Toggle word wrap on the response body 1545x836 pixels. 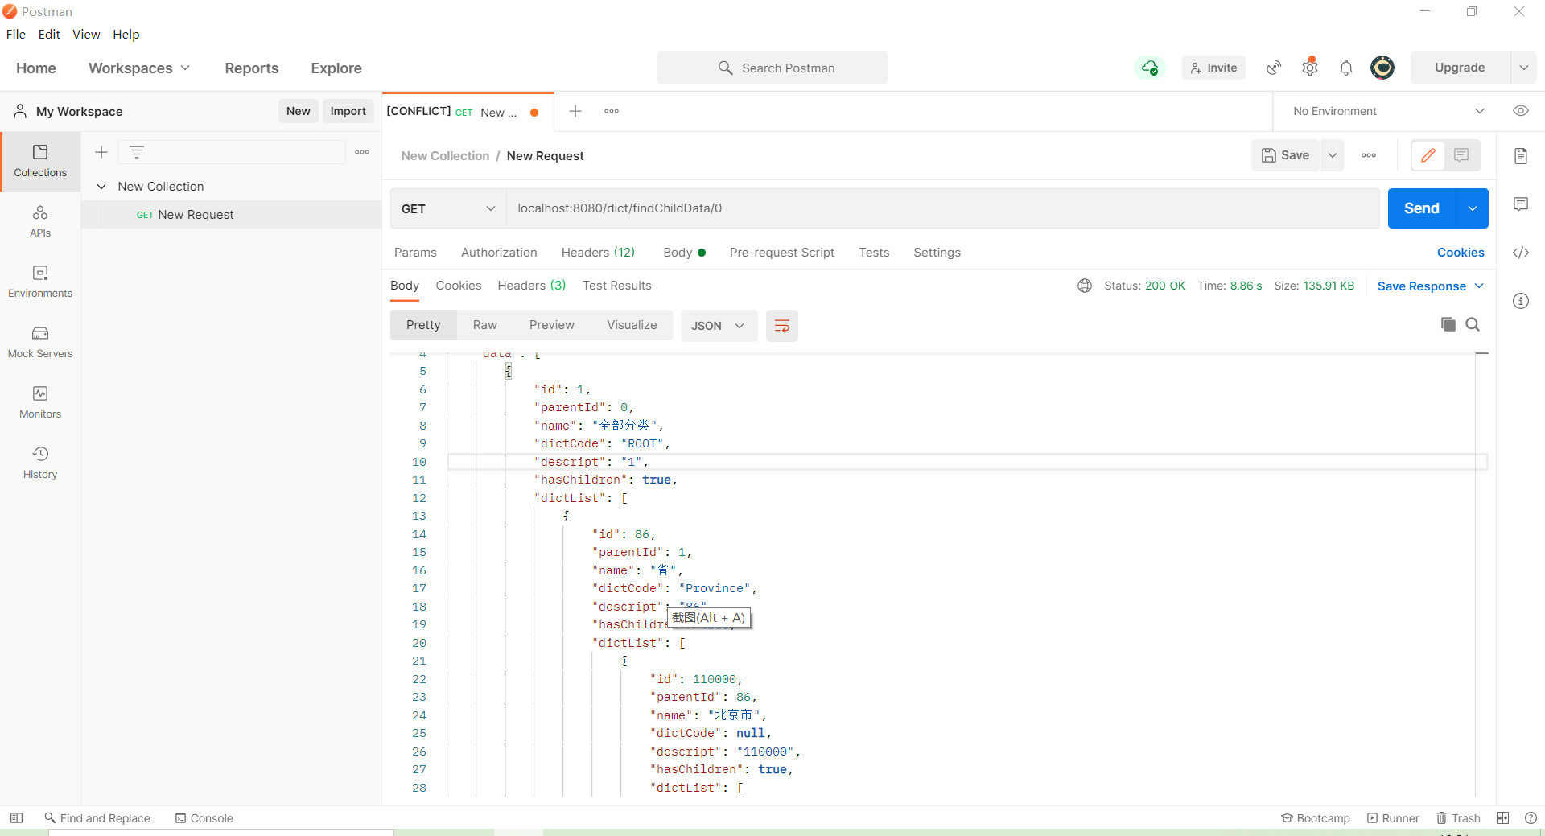click(781, 326)
